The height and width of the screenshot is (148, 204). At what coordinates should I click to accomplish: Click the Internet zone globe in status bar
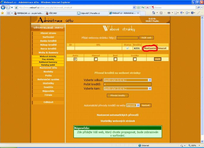pos(140,145)
